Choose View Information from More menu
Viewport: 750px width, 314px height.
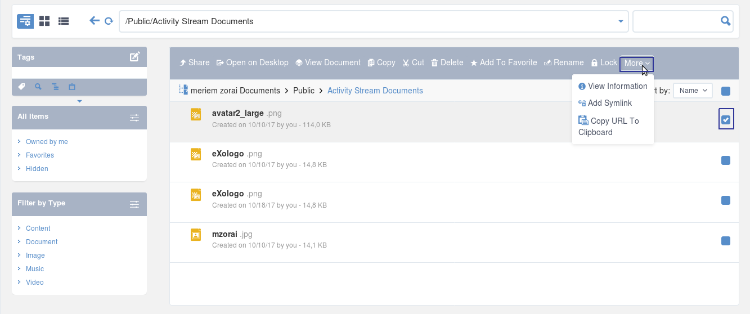[x=613, y=86]
